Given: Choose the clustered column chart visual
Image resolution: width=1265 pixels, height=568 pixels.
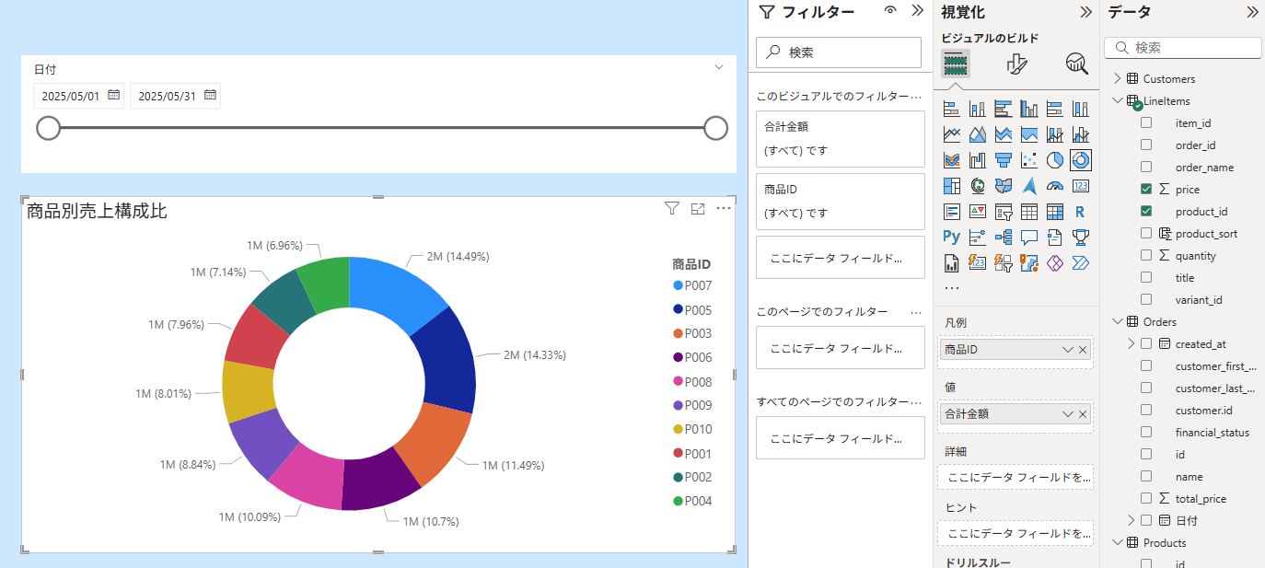Looking at the screenshot, I should (1029, 109).
